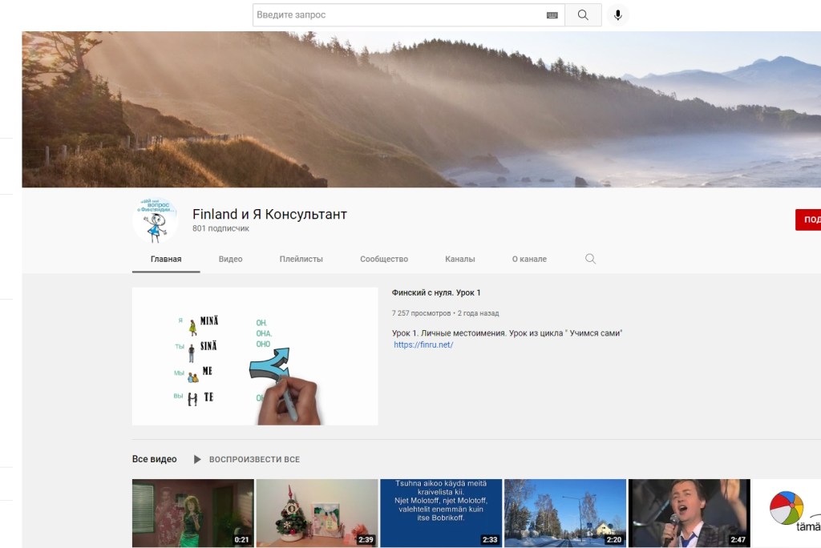Click the Finland и Я channel avatar
Viewport: 821px width, 548px height.
[155, 220]
